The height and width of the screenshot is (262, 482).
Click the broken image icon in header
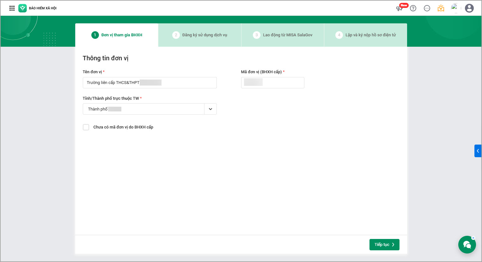click(455, 8)
